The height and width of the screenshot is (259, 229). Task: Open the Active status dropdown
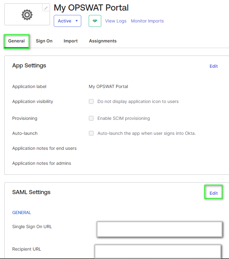pos(67,21)
